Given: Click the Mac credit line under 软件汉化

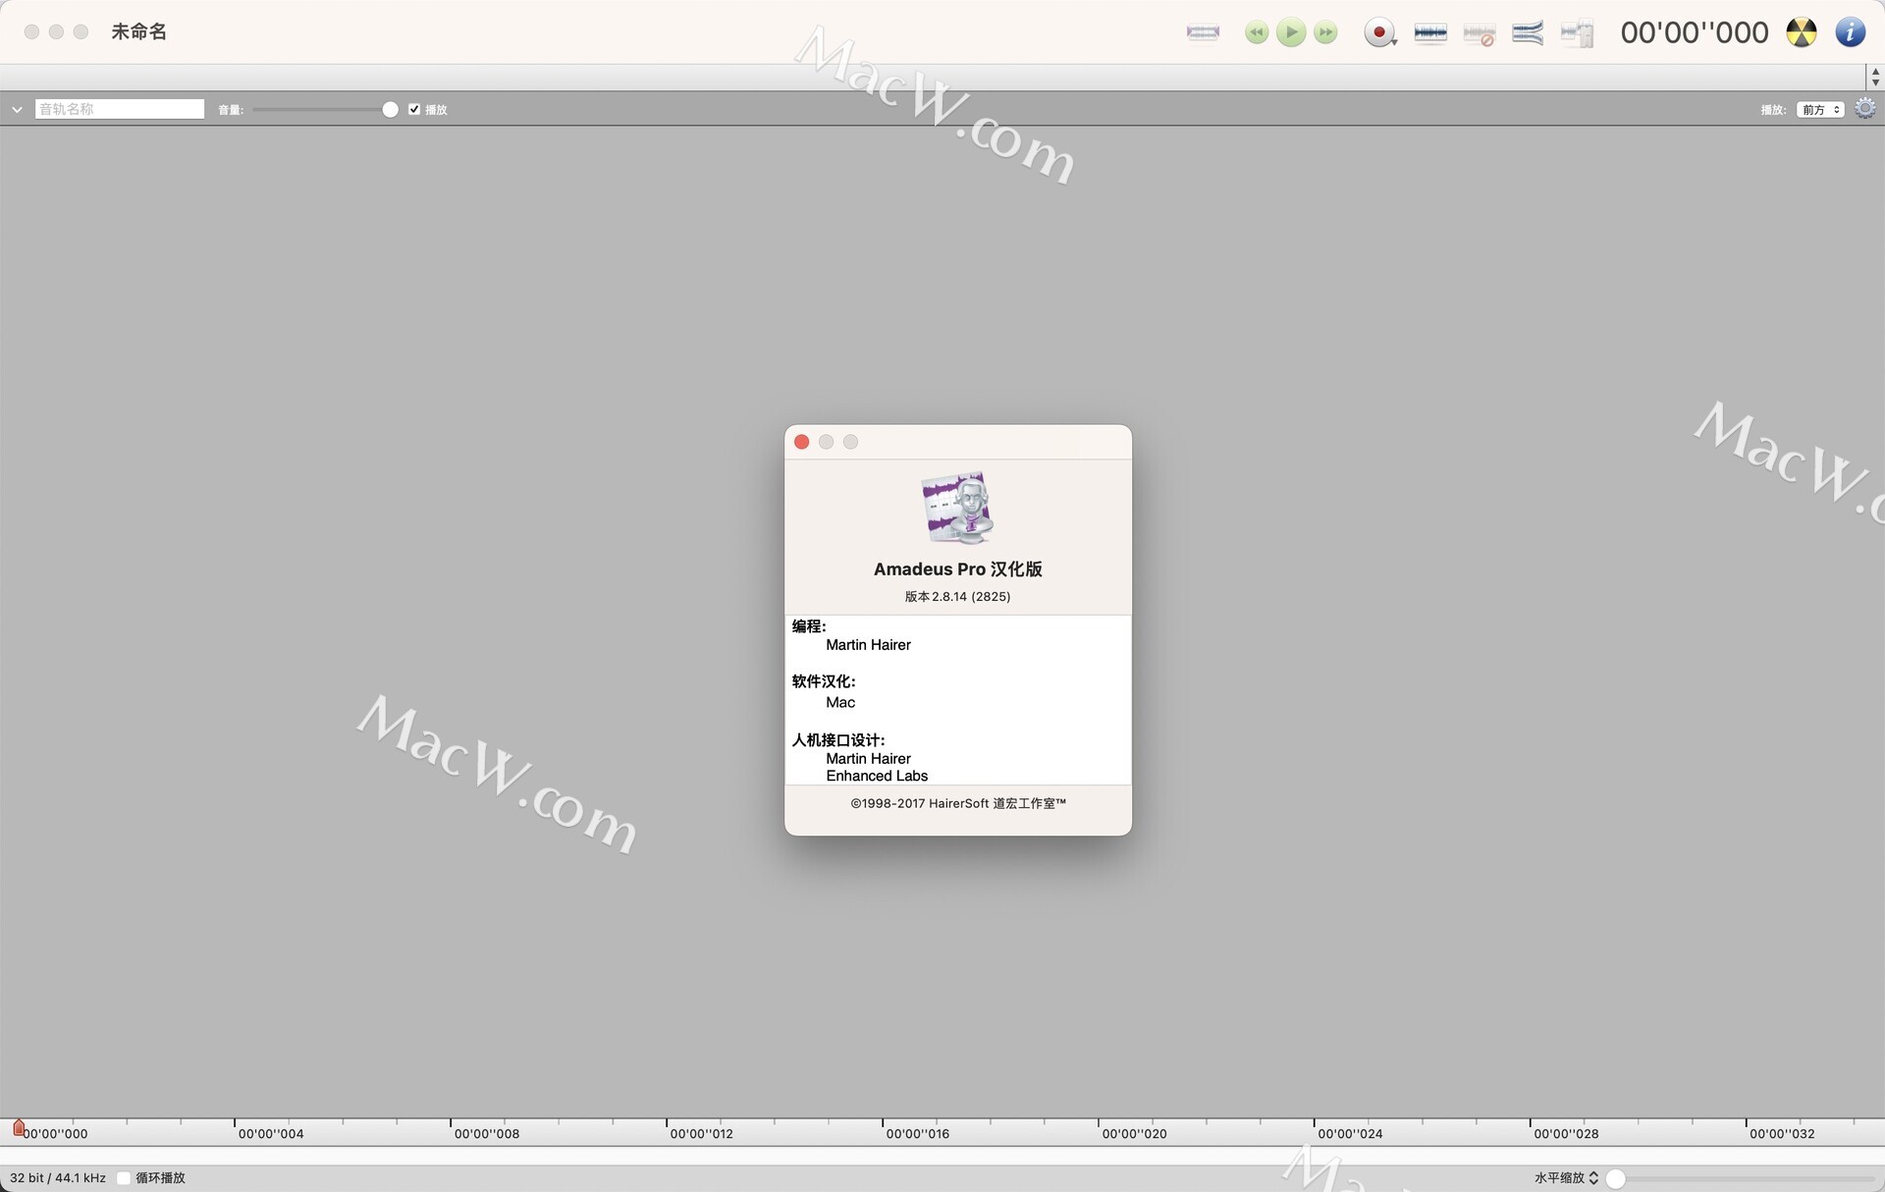Looking at the screenshot, I should coord(840,702).
